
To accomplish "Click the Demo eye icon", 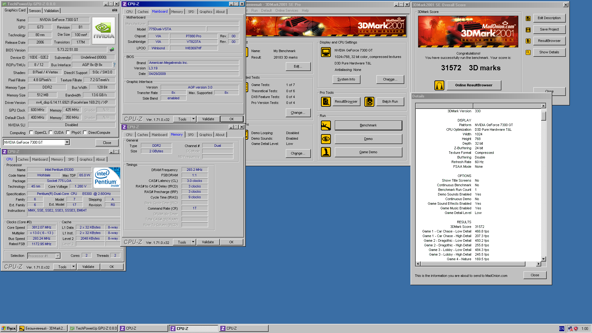I will click(x=326, y=139).
